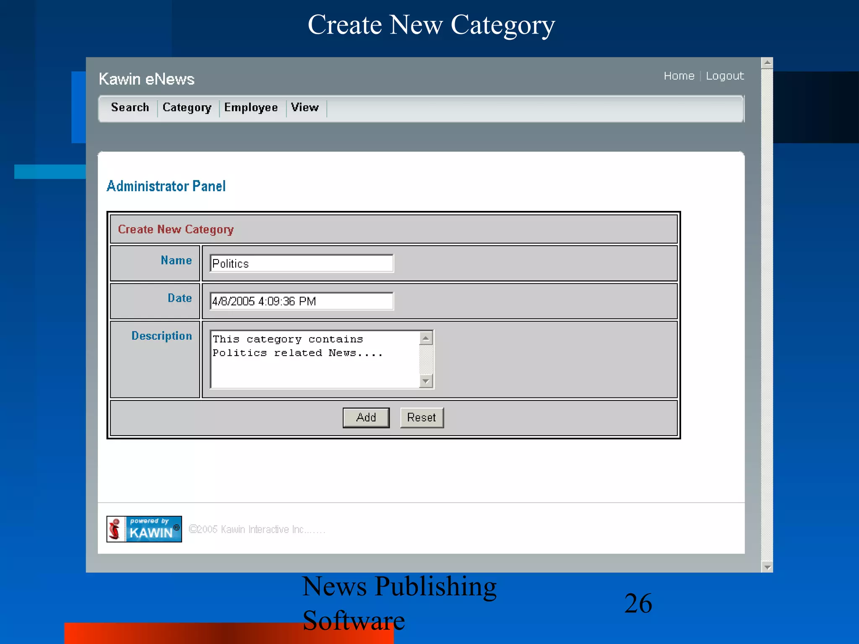Focus the Name input field containing Politics
859x644 pixels.
click(x=302, y=263)
